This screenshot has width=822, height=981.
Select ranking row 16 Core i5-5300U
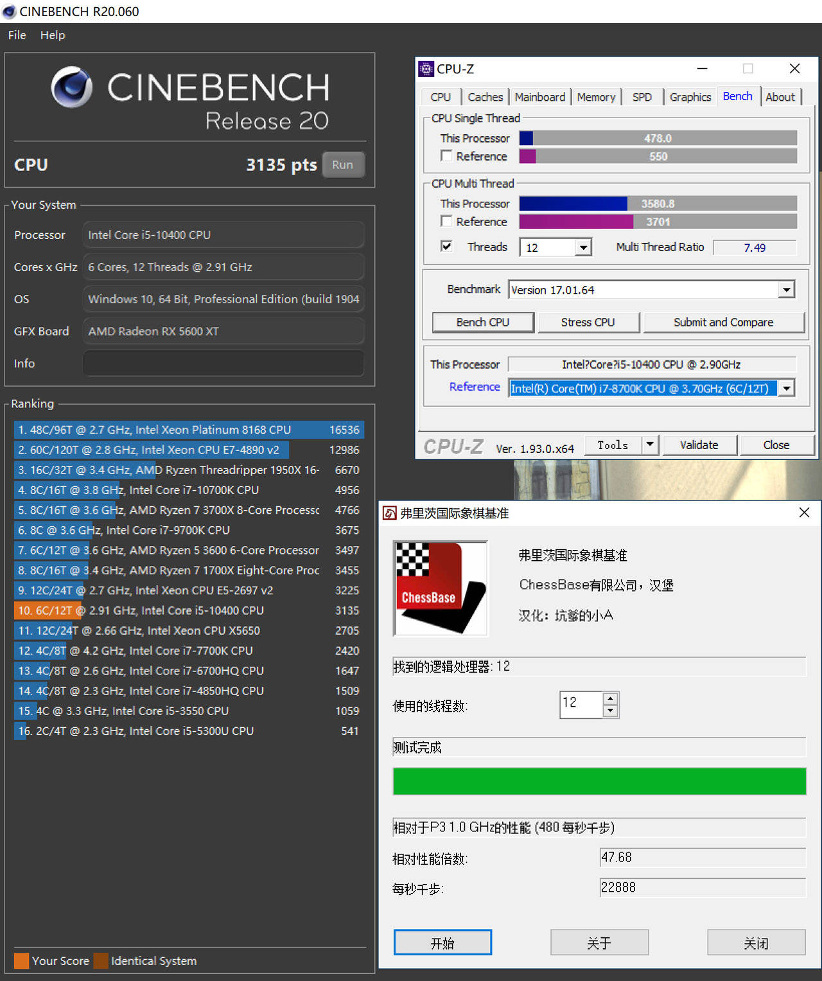pyautogui.click(x=189, y=730)
